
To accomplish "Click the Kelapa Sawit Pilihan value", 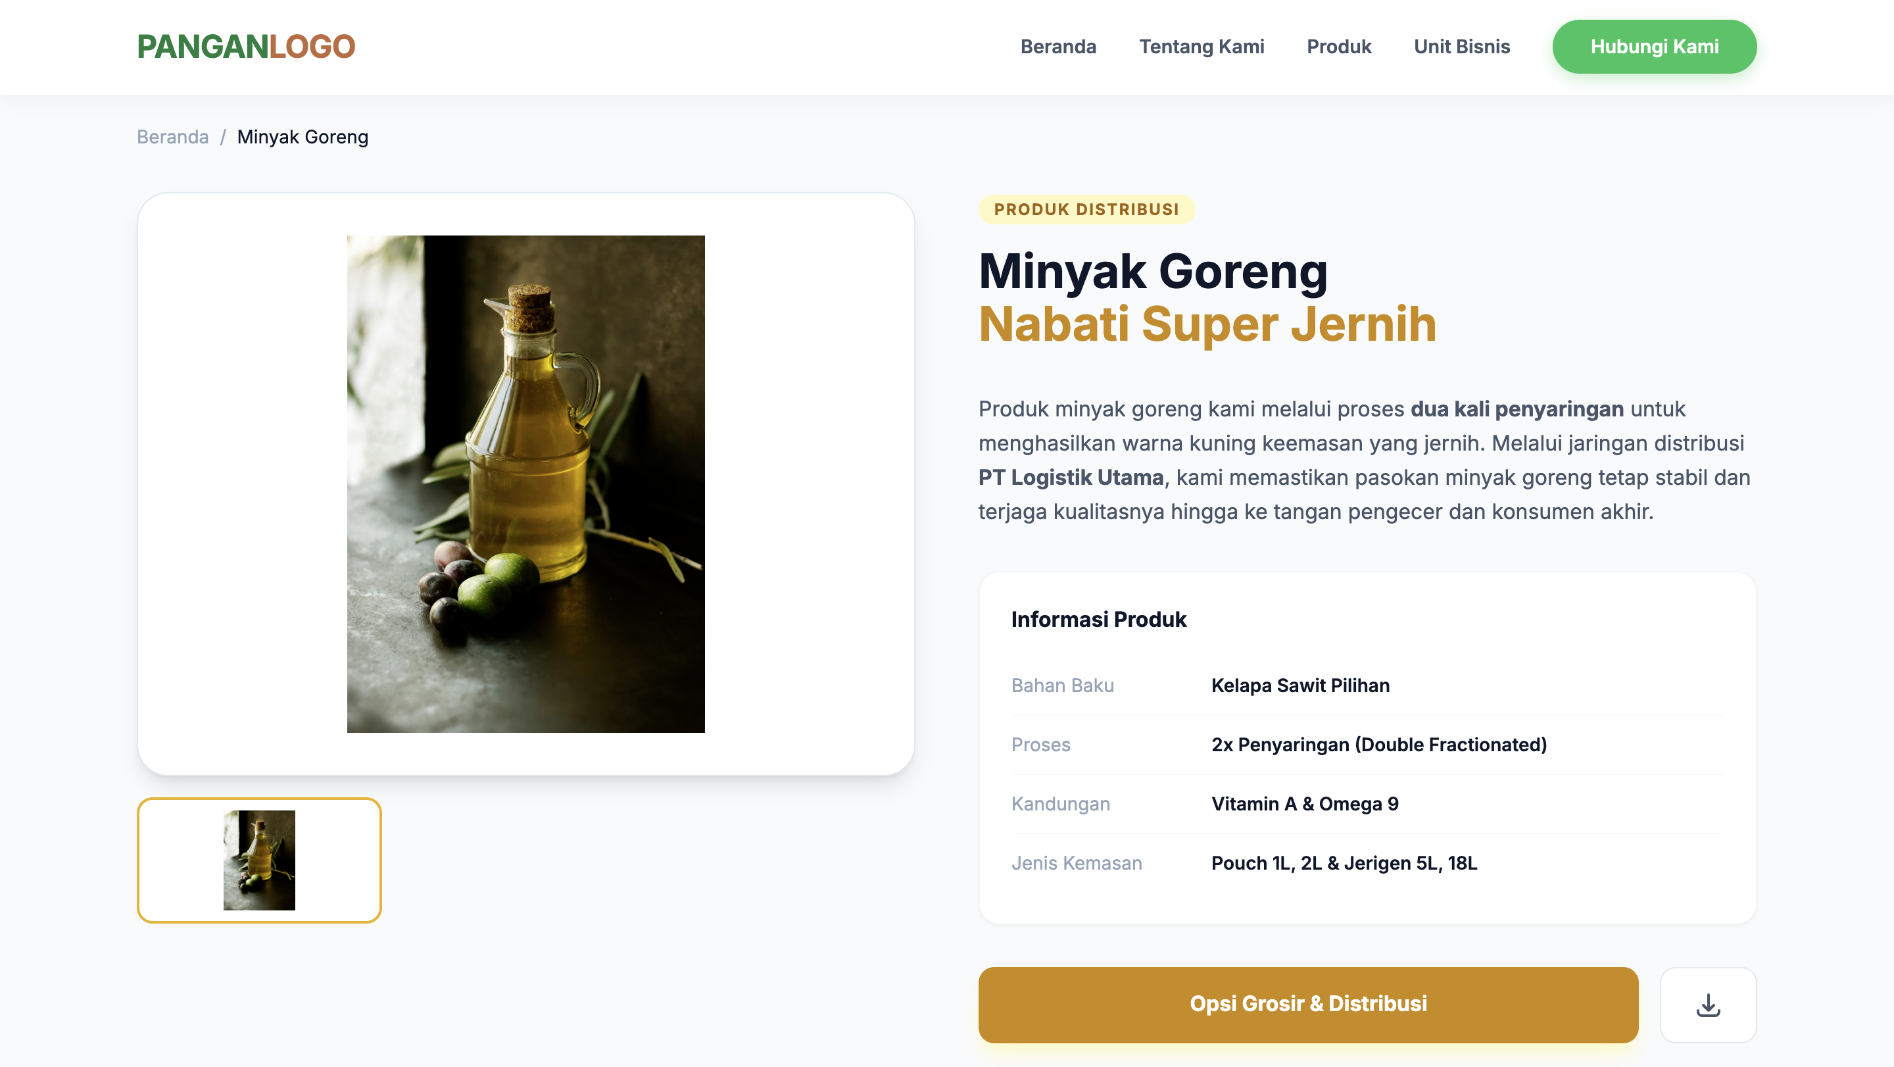I will click(x=1300, y=685).
